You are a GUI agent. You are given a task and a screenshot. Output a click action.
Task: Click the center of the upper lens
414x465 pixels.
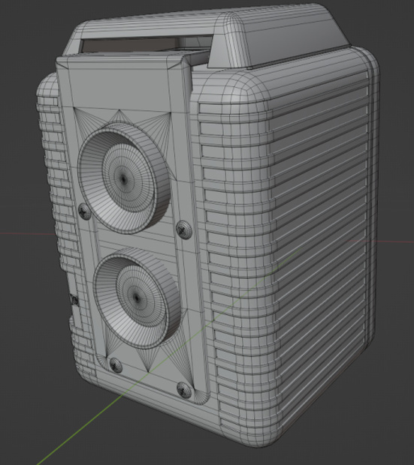tap(123, 178)
